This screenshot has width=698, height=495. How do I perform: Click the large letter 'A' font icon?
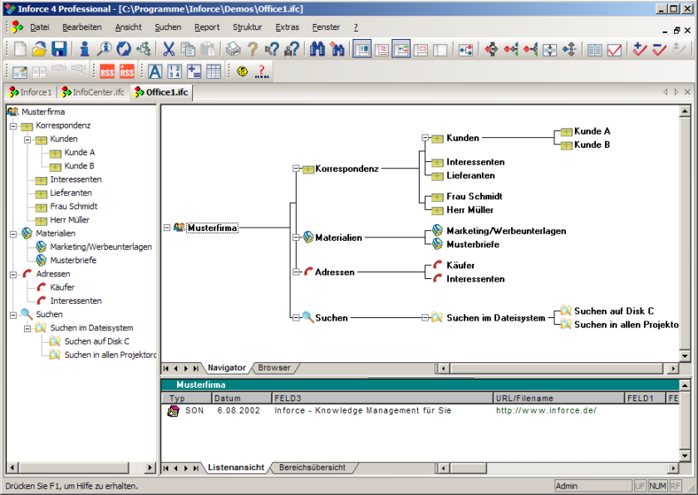coord(155,72)
